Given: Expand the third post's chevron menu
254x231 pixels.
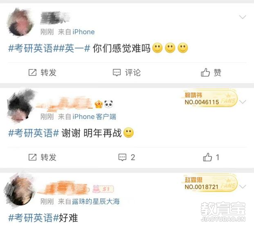Looking at the screenshot, I should (243, 187).
